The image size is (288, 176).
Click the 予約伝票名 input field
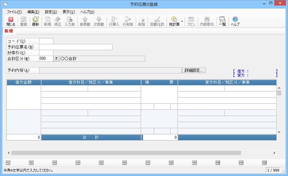(76, 47)
